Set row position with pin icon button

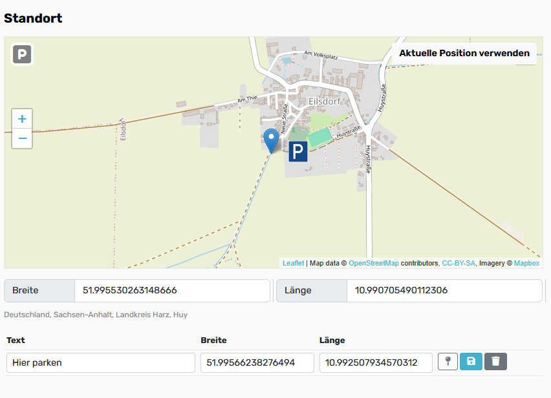(x=448, y=362)
